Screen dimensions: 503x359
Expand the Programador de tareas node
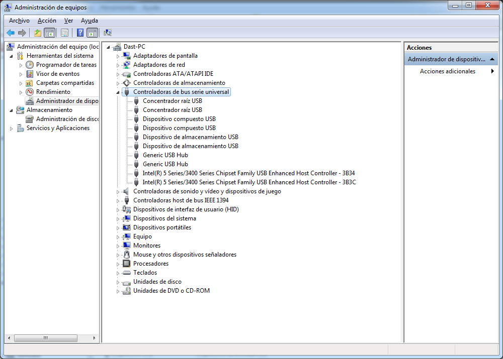click(21, 65)
